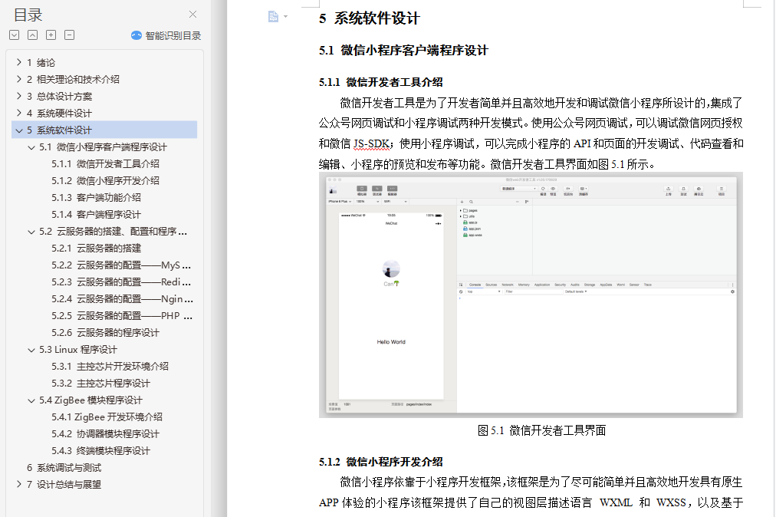Expand chapter 7 设计总结与展望 arrow
Viewport: 776px width, 517px height.
point(19,484)
